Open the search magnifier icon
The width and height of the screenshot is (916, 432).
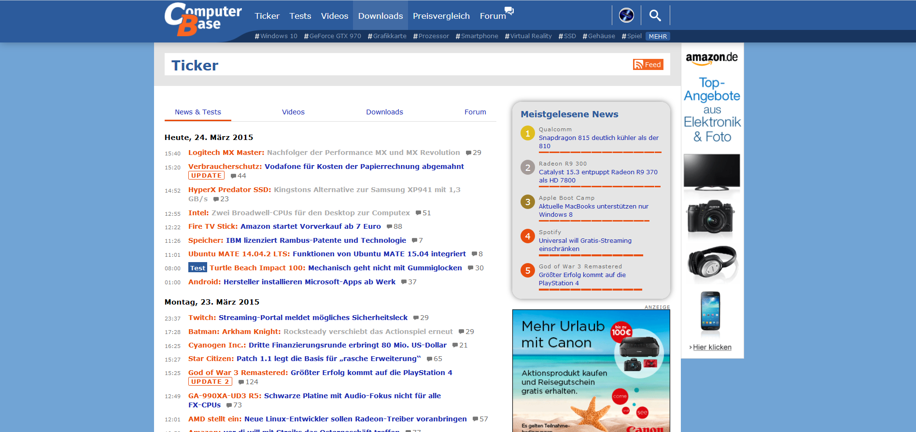pos(655,15)
